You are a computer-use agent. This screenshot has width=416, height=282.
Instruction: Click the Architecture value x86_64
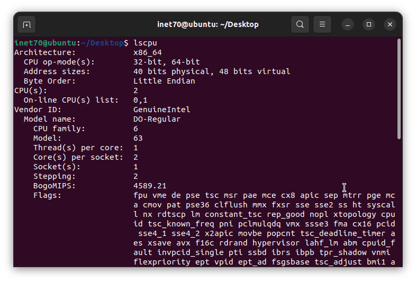point(148,52)
